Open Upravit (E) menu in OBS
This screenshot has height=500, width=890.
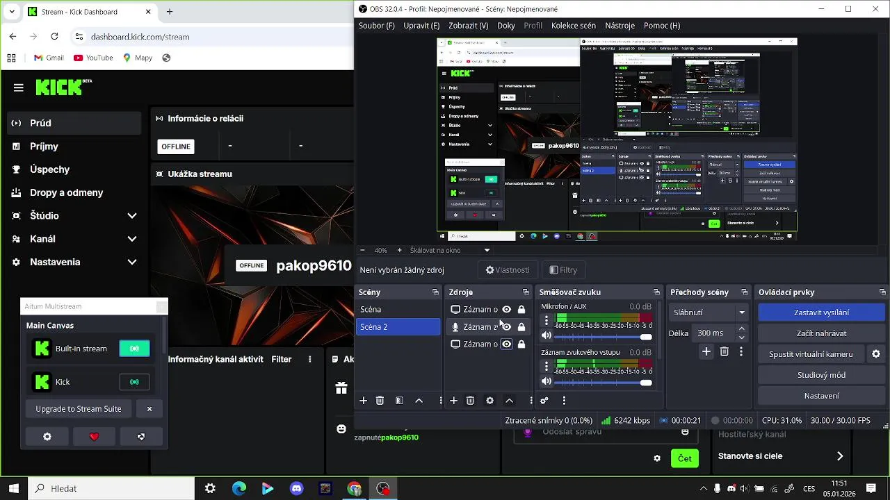coord(421,26)
